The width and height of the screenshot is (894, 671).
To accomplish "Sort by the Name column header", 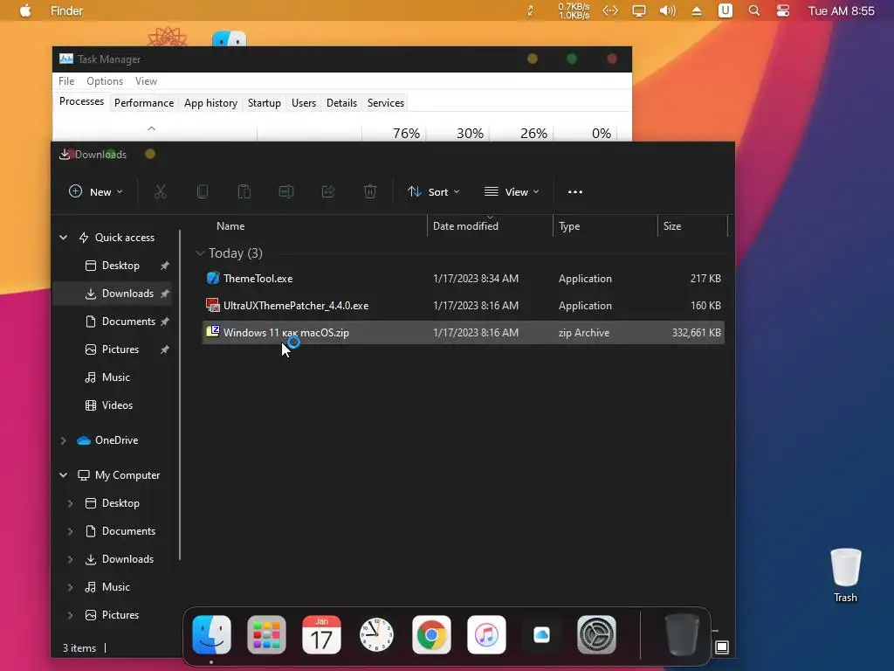I will click(x=230, y=226).
